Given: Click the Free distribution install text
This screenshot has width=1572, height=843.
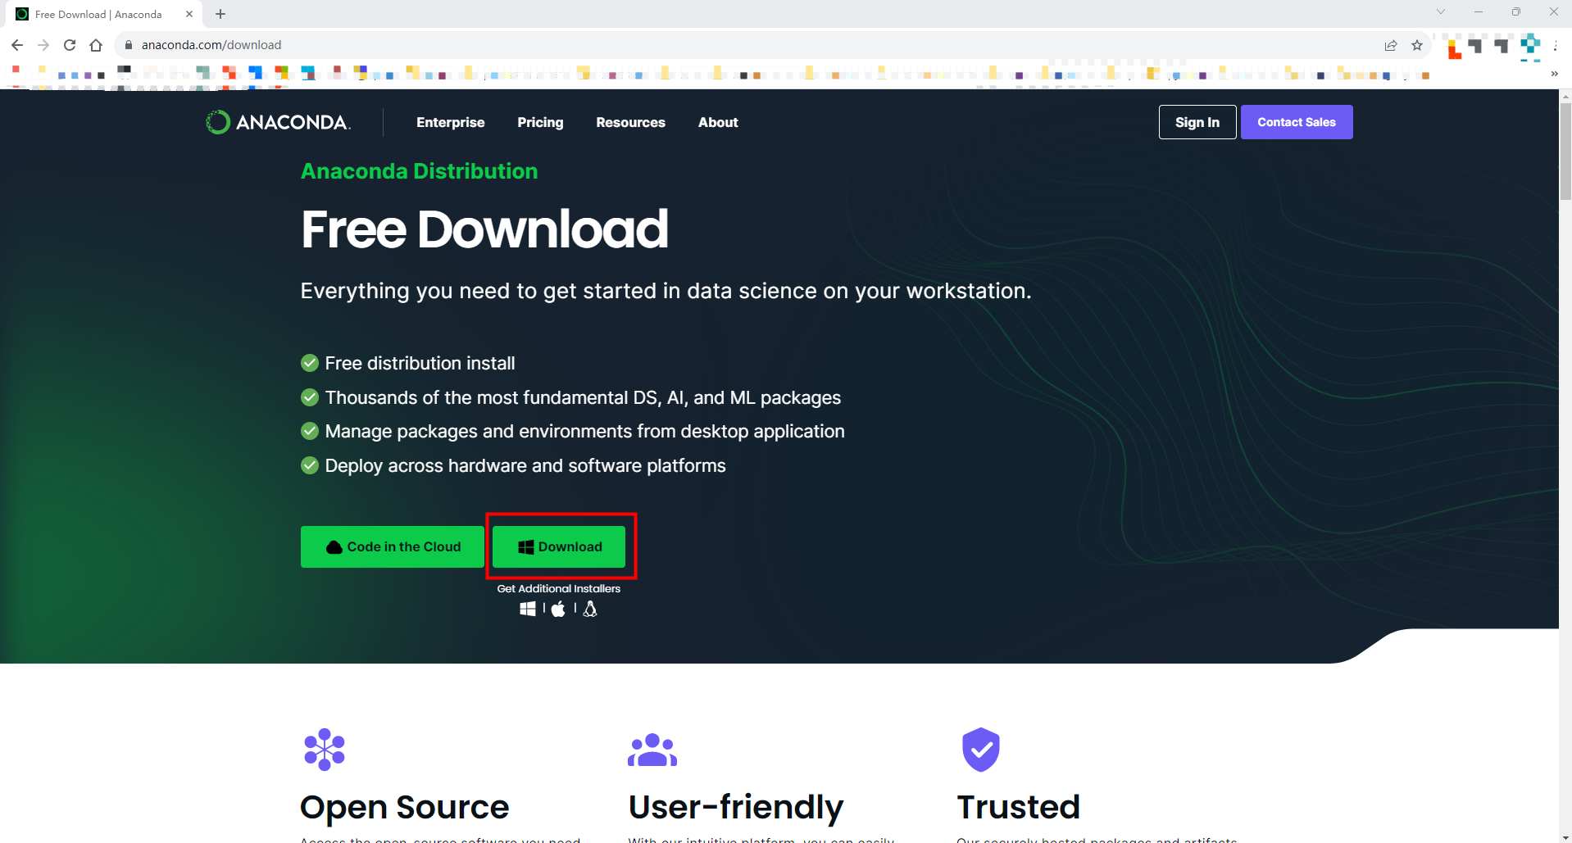Looking at the screenshot, I should (420, 363).
